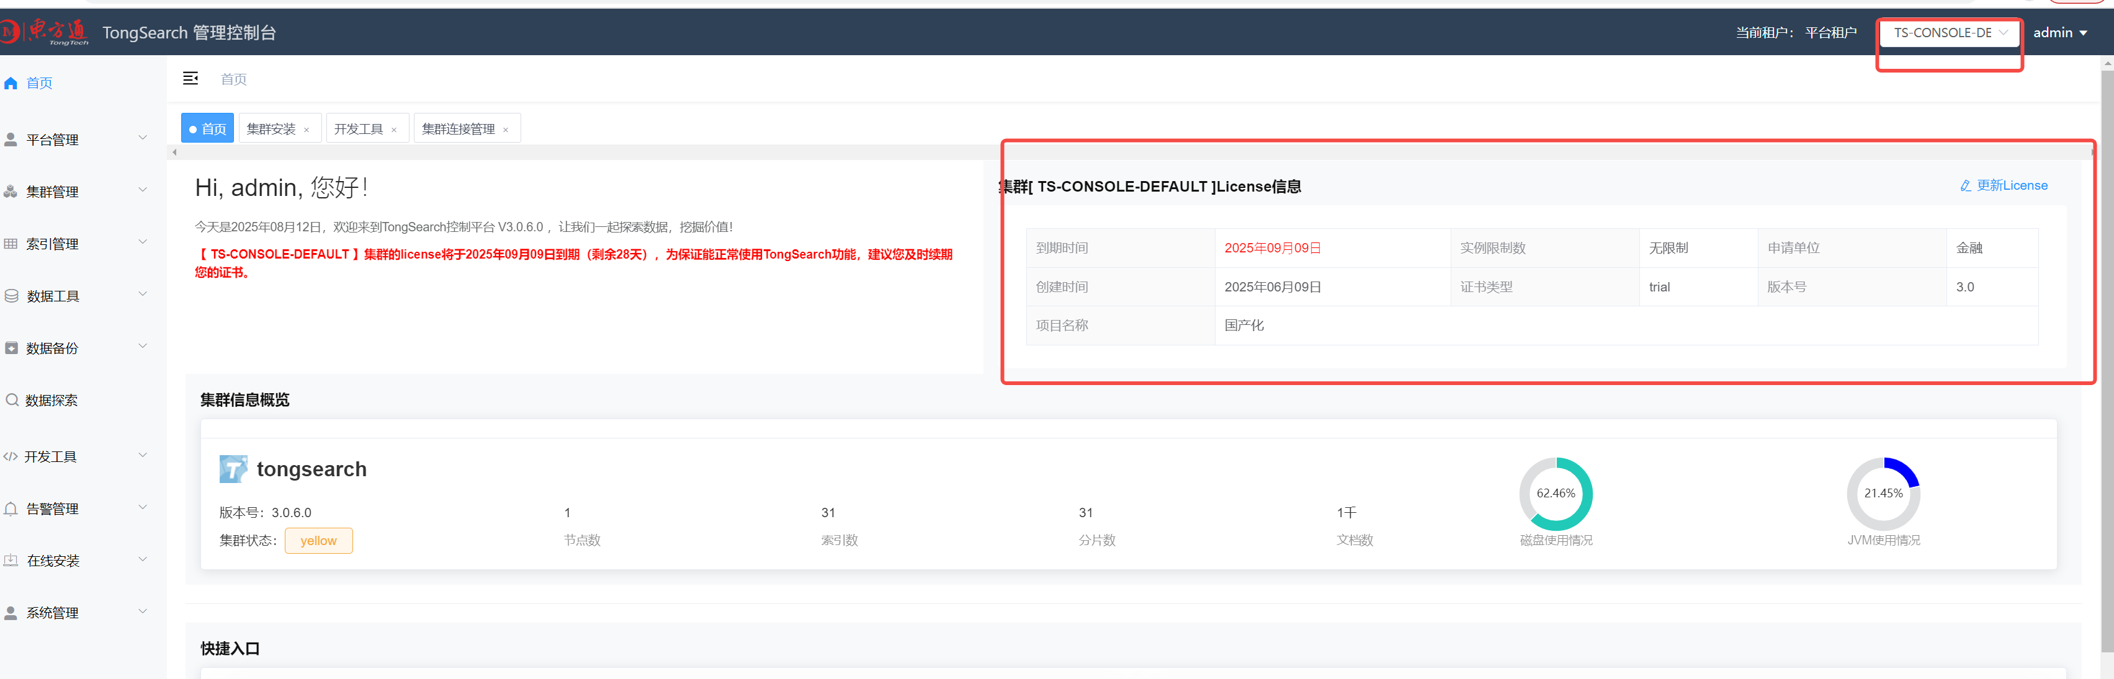Open the TS-CONSOLE-DE cluster dropdown
The width and height of the screenshot is (2114, 679).
[1949, 33]
